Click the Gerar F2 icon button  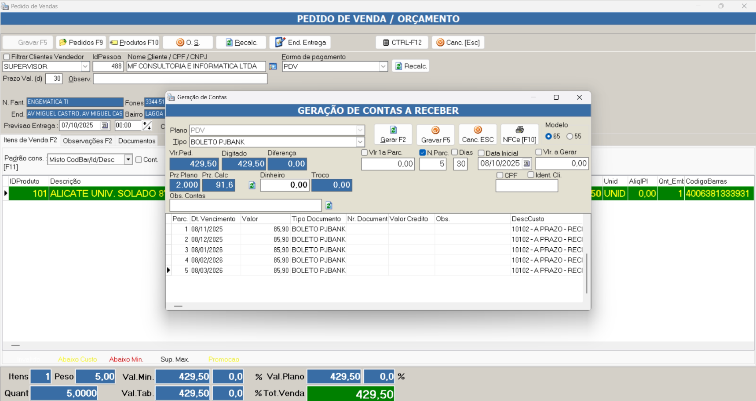tap(393, 130)
